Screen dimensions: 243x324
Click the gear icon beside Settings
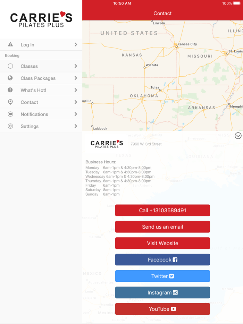10,126
